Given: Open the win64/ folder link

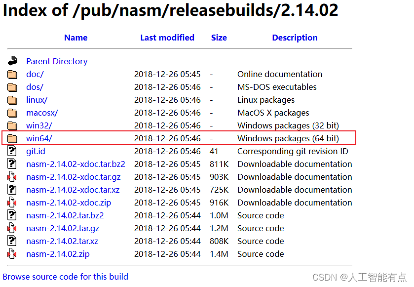Looking at the screenshot, I should tap(39, 138).
